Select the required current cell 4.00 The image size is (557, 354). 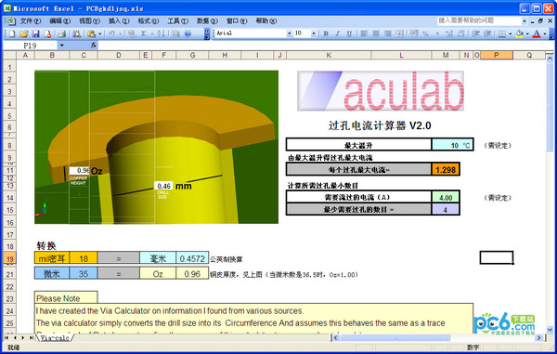click(x=446, y=197)
